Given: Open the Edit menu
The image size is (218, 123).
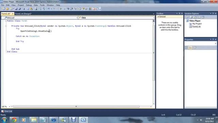Looking at the screenshot, I should tap(8, 5).
